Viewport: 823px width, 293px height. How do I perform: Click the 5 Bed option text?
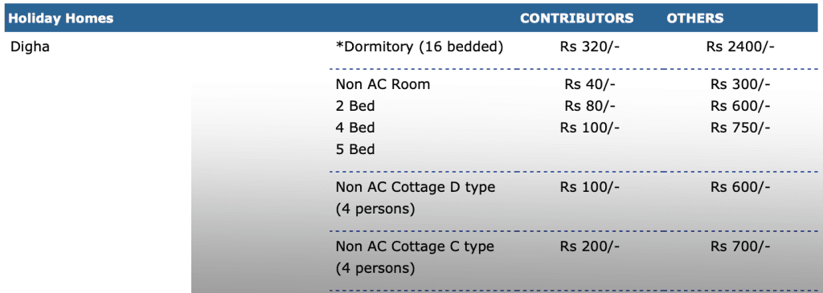[355, 149]
